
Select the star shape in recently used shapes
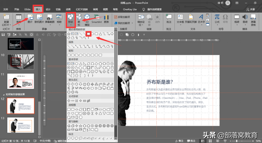[x=69, y=34]
